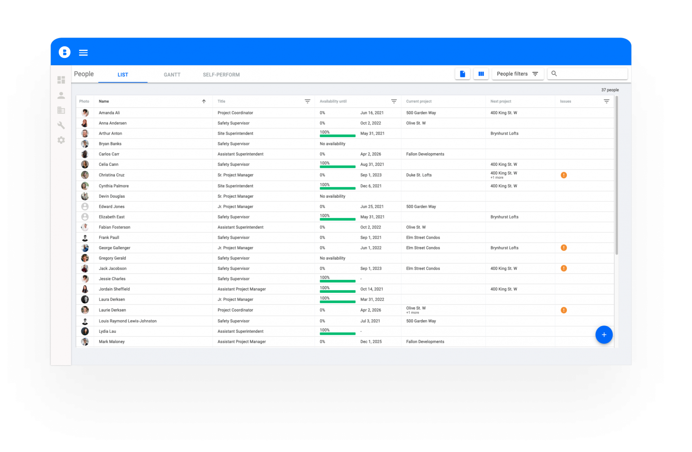The width and height of the screenshot is (692, 452).
Task: Click the warning icon on Christina Cruz's row
Action: click(x=564, y=175)
